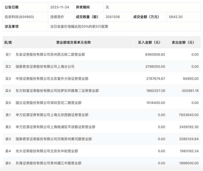Click the 买入金额（元） column header
The height and width of the screenshot is (171, 203).
(x=150, y=42)
